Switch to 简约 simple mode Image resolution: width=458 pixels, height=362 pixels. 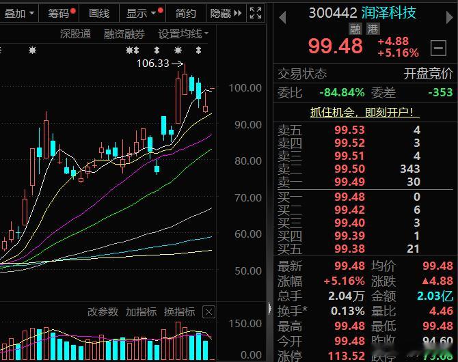click(186, 13)
